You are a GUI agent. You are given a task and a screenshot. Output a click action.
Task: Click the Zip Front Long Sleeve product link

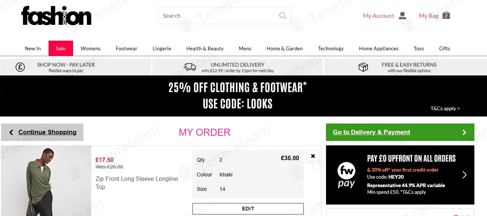[x=136, y=183]
